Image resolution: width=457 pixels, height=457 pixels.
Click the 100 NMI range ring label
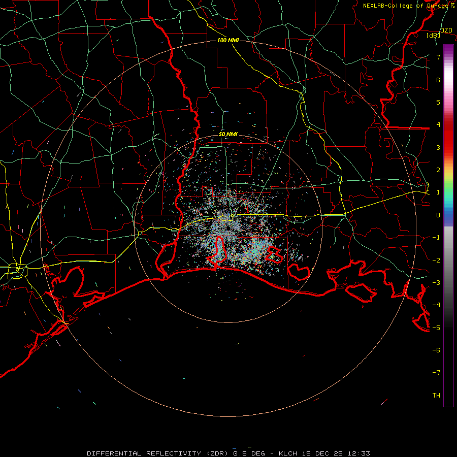coord(228,40)
